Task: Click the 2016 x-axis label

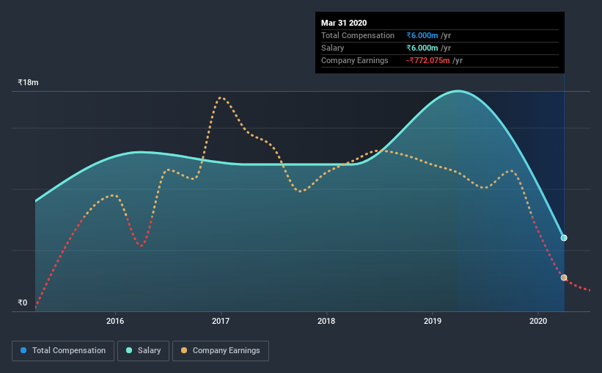Action: point(115,321)
